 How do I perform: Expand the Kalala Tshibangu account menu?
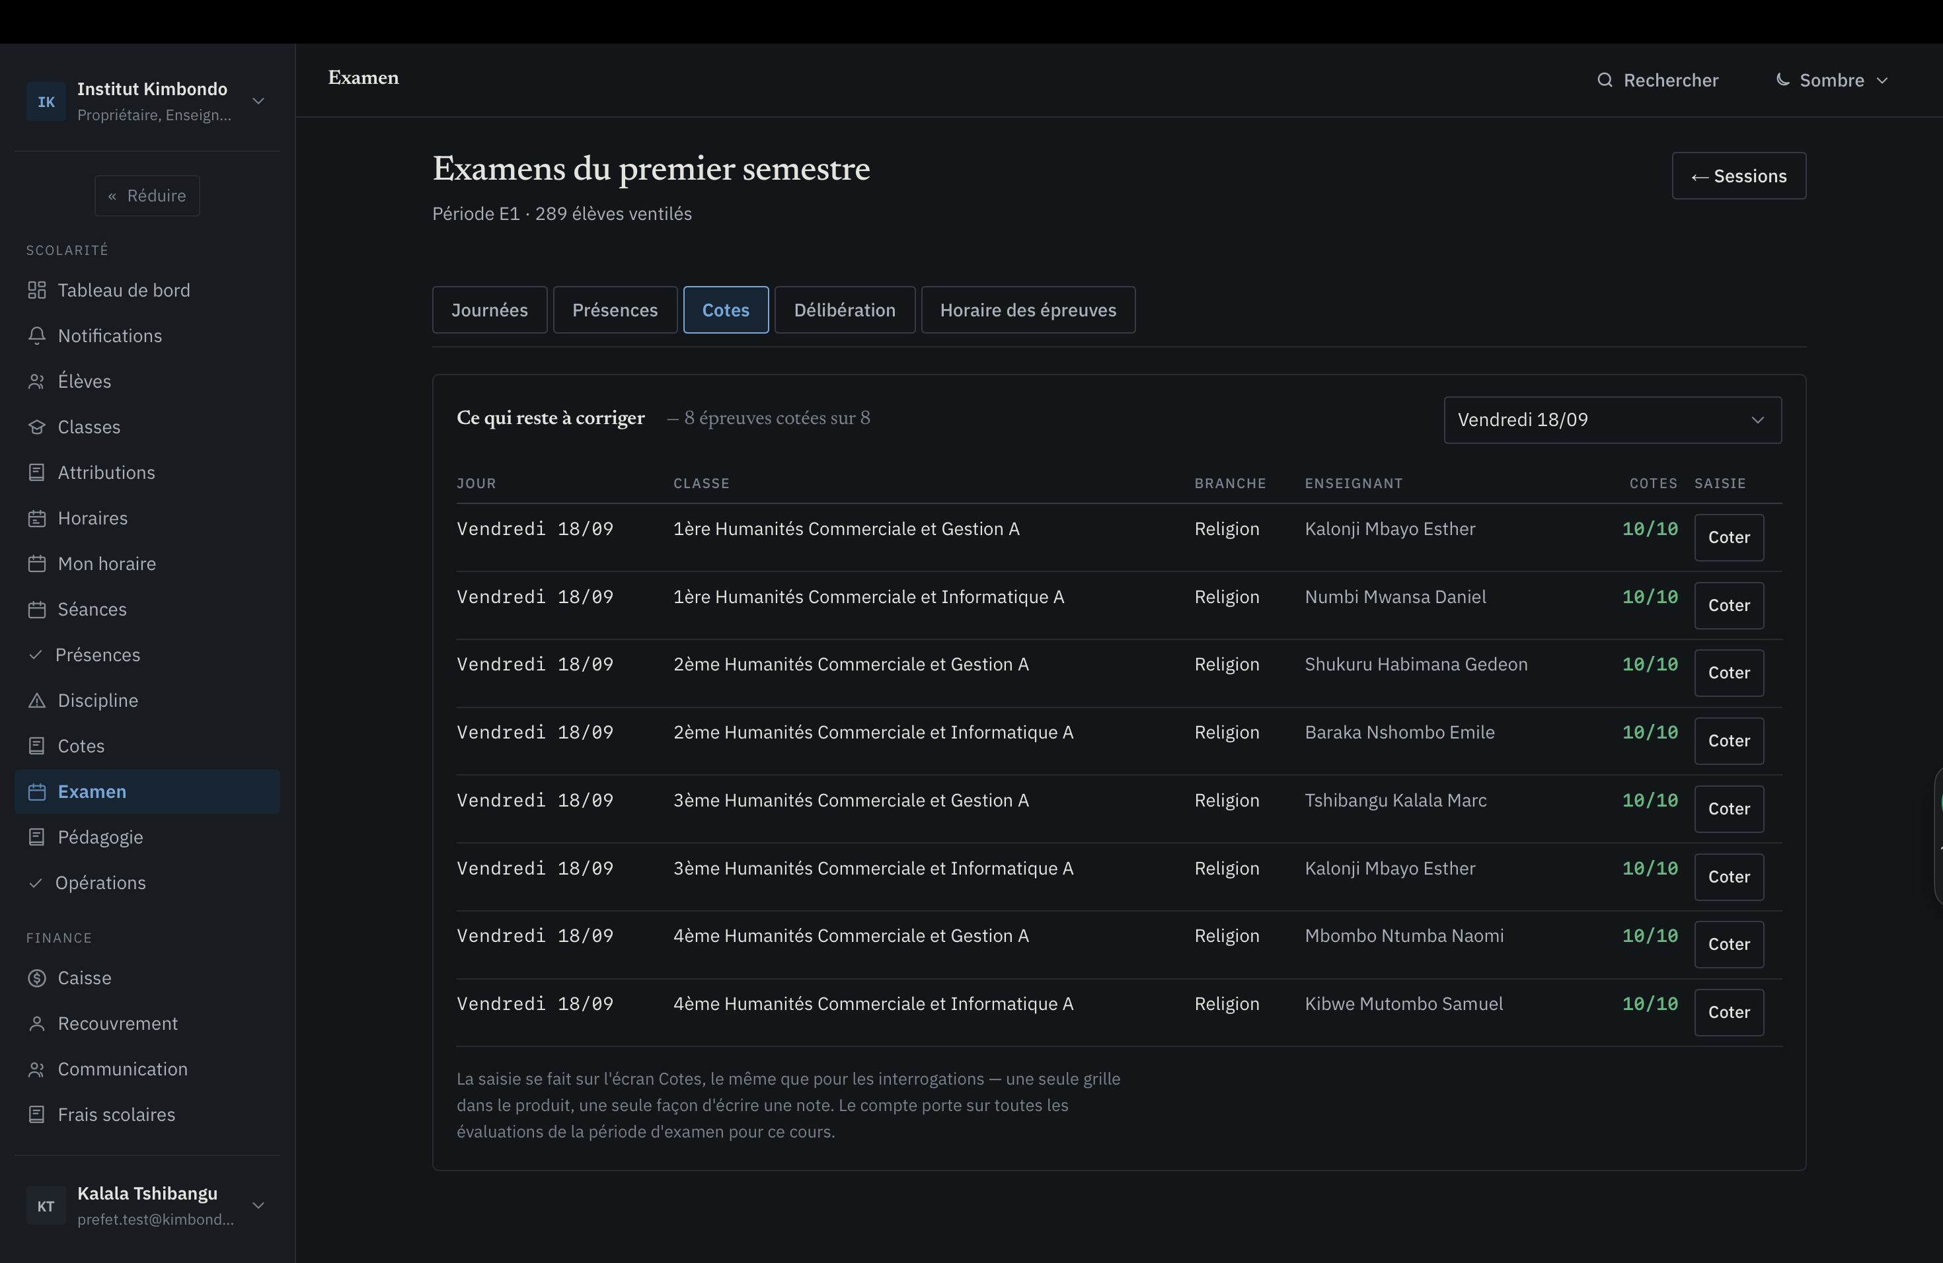tap(147, 1206)
